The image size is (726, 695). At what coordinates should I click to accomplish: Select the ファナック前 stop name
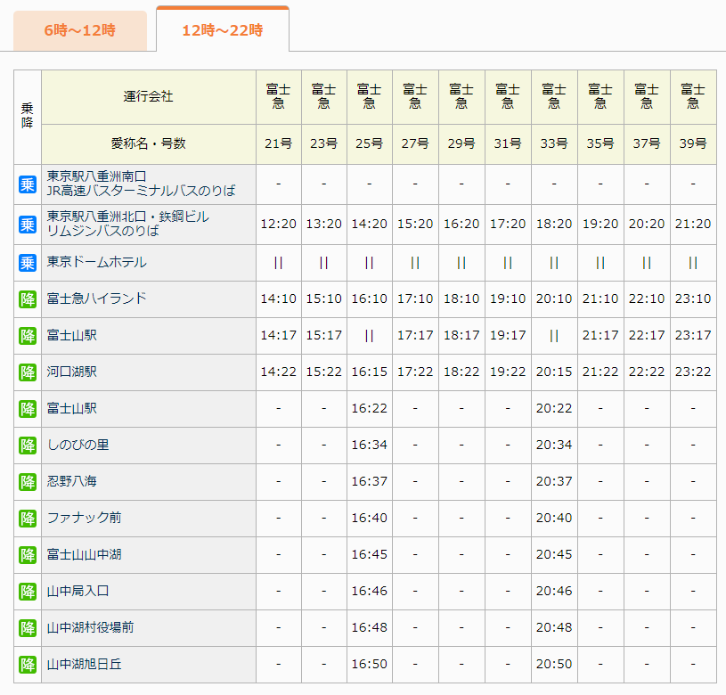click(x=85, y=517)
